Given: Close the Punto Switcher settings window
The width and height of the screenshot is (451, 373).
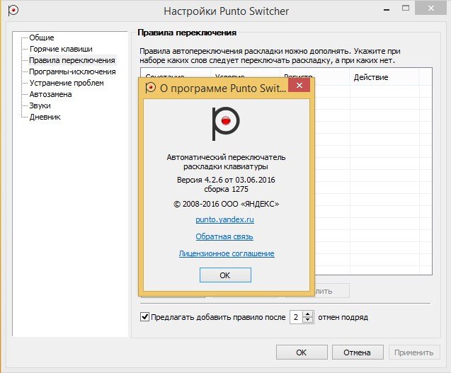Looking at the screenshot, I should click(430, 8).
